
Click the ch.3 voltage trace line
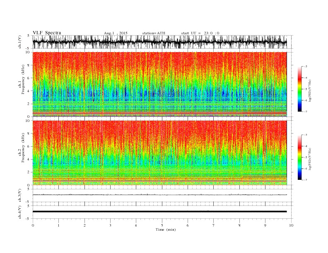click(x=160, y=195)
